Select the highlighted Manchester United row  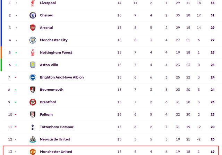pos(111,150)
